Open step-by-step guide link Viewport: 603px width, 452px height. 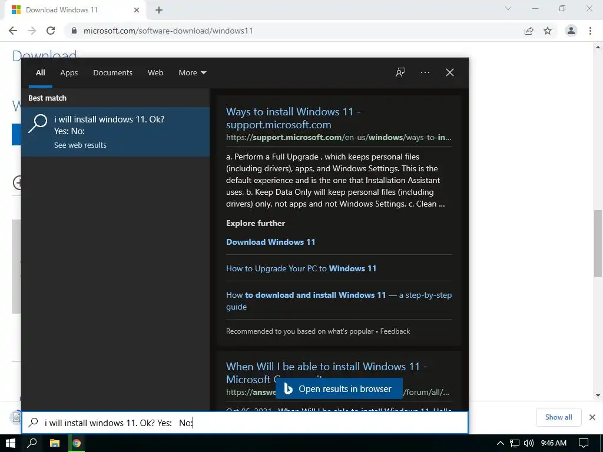pyautogui.click(x=339, y=301)
